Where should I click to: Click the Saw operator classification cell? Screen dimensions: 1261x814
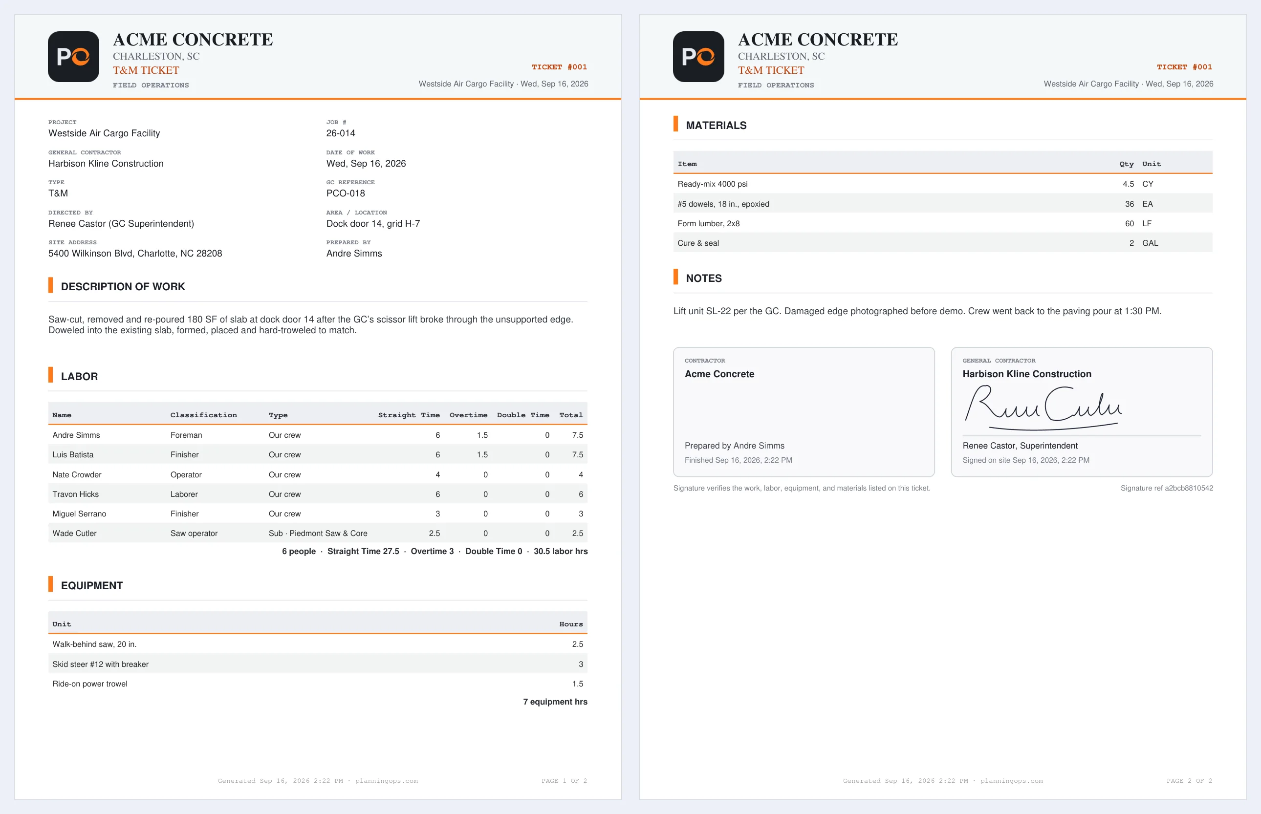coord(194,534)
